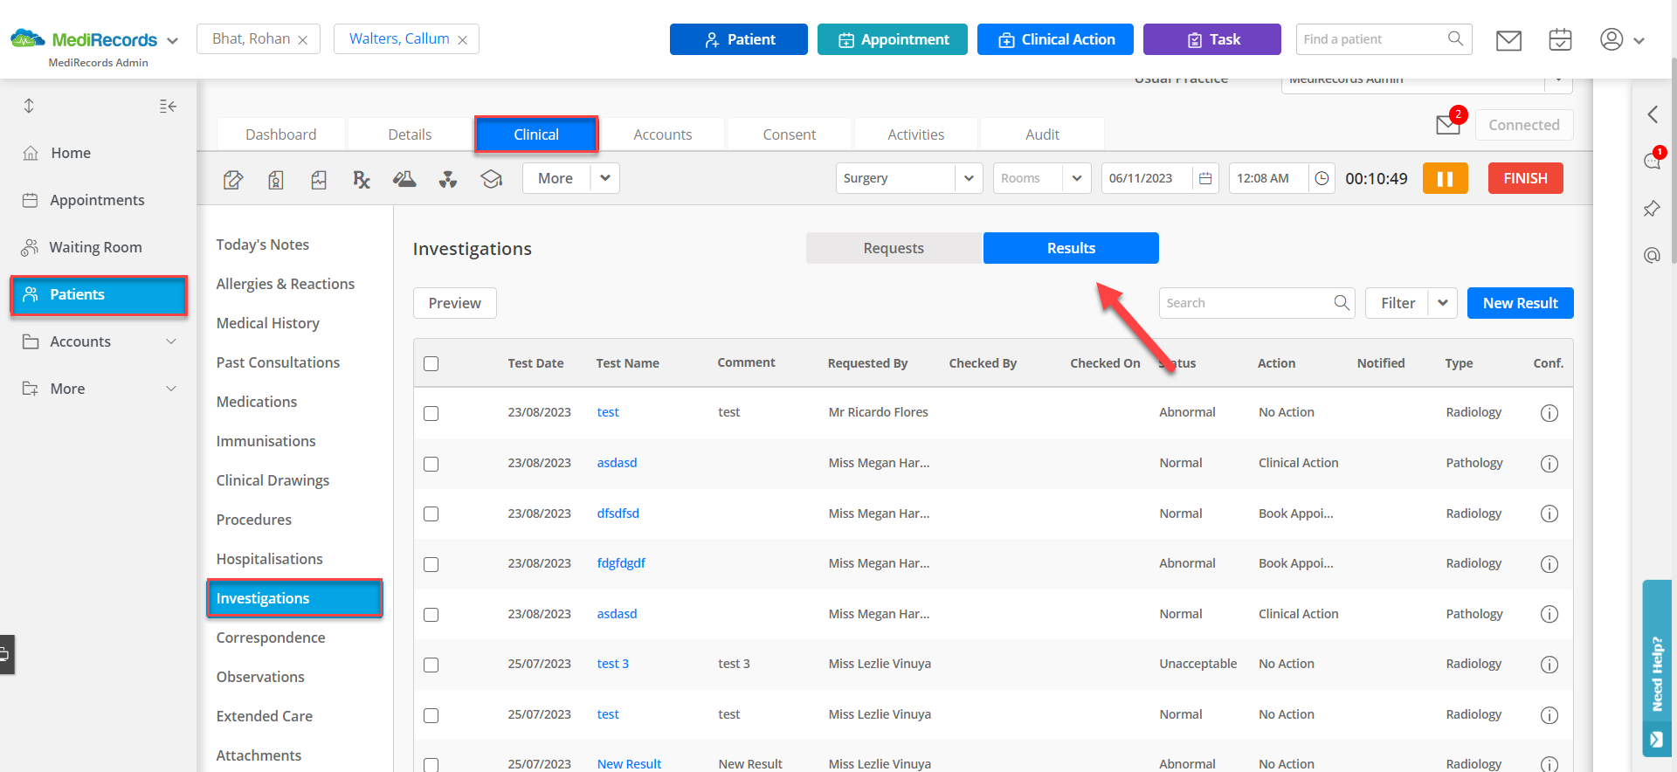Close the Walters, Callum patient tab

click(462, 40)
